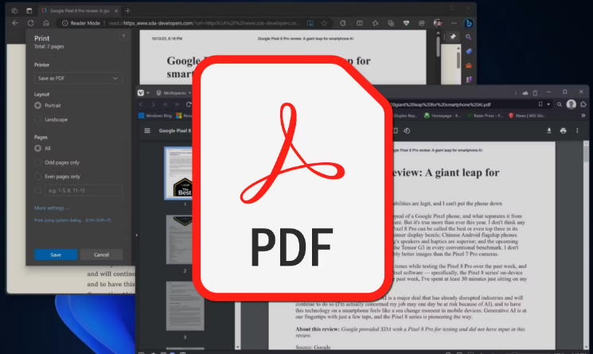Click Save button in print dialog

coord(56,255)
